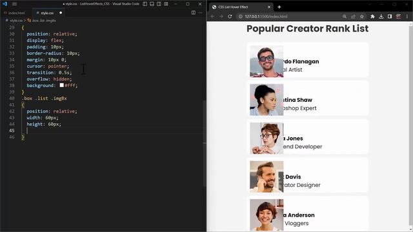The height and width of the screenshot is (232, 413).
Task: Click 'Popular Creator Rank List' heading
Action: [x=307, y=28]
